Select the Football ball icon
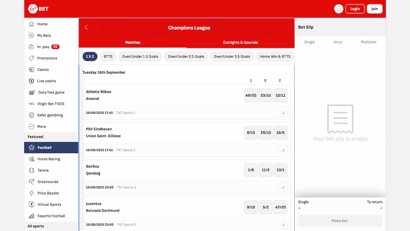This screenshot has height=231, width=410. (32, 148)
